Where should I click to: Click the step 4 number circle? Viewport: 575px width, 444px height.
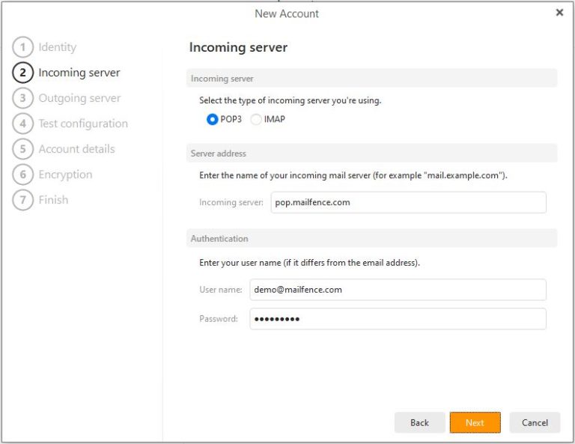[x=23, y=124]
